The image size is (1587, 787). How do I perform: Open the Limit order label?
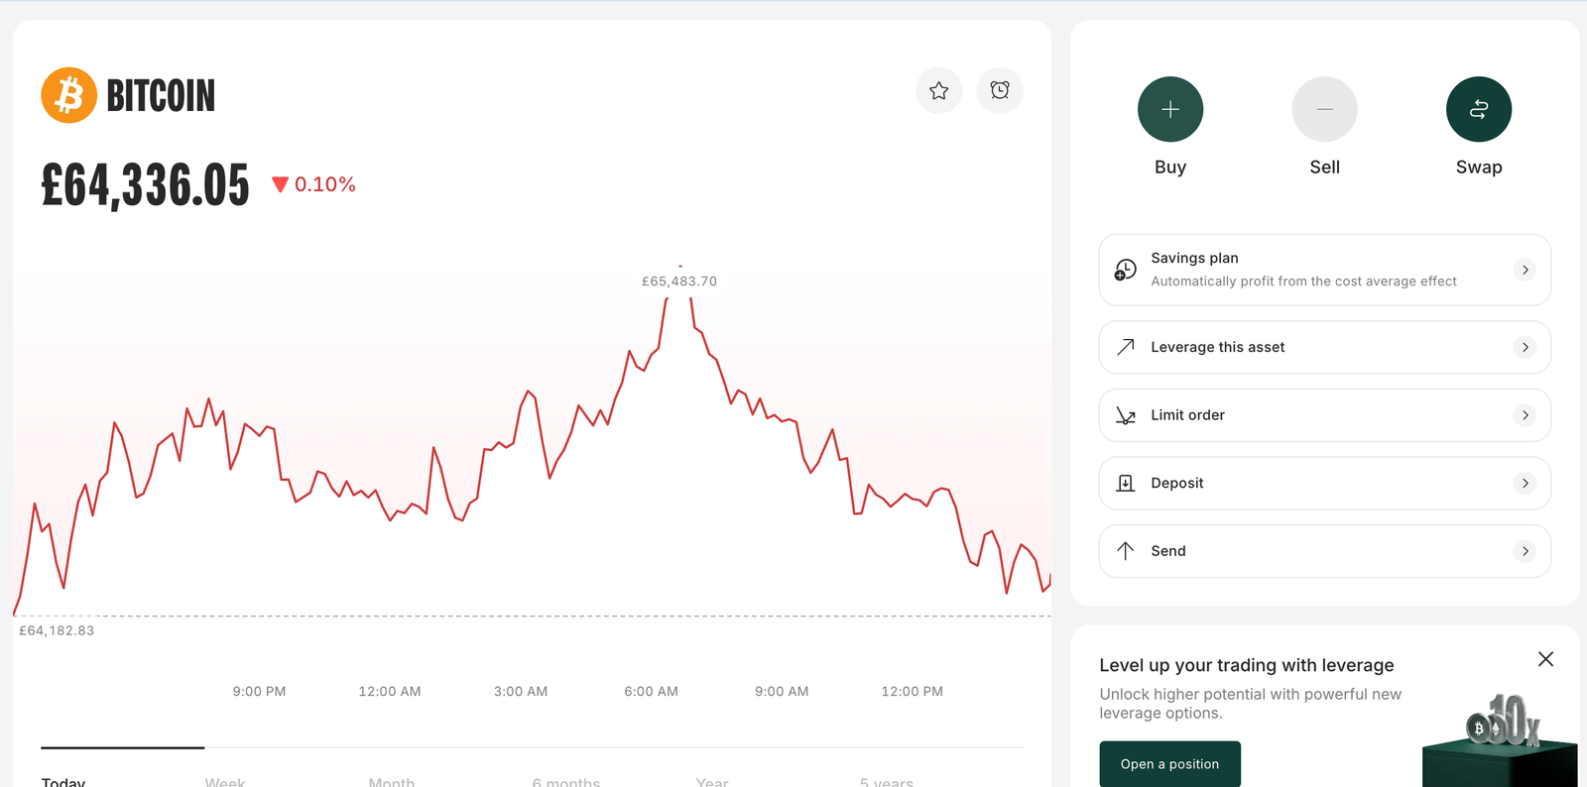click(1187, 415)
